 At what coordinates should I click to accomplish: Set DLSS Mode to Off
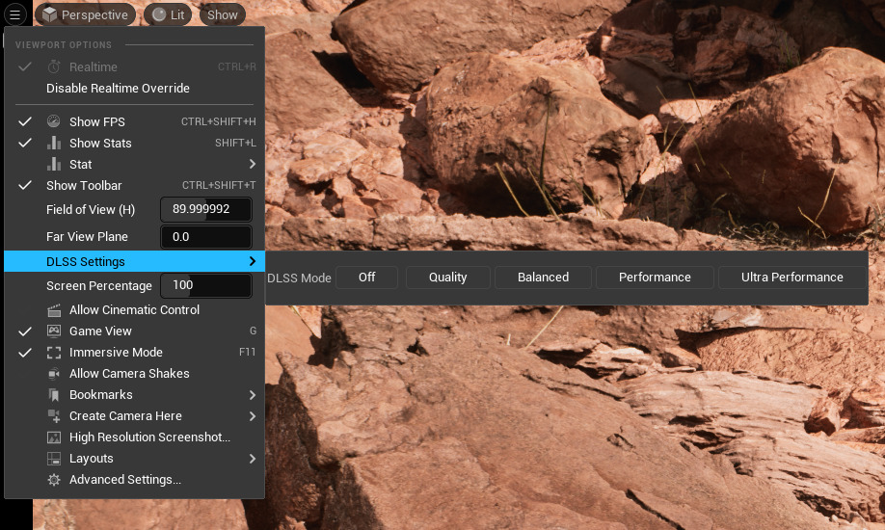(367, 278)
